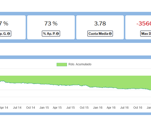Click the 73 % value
This screenshot has height=117, width=151.
[51, 23]
